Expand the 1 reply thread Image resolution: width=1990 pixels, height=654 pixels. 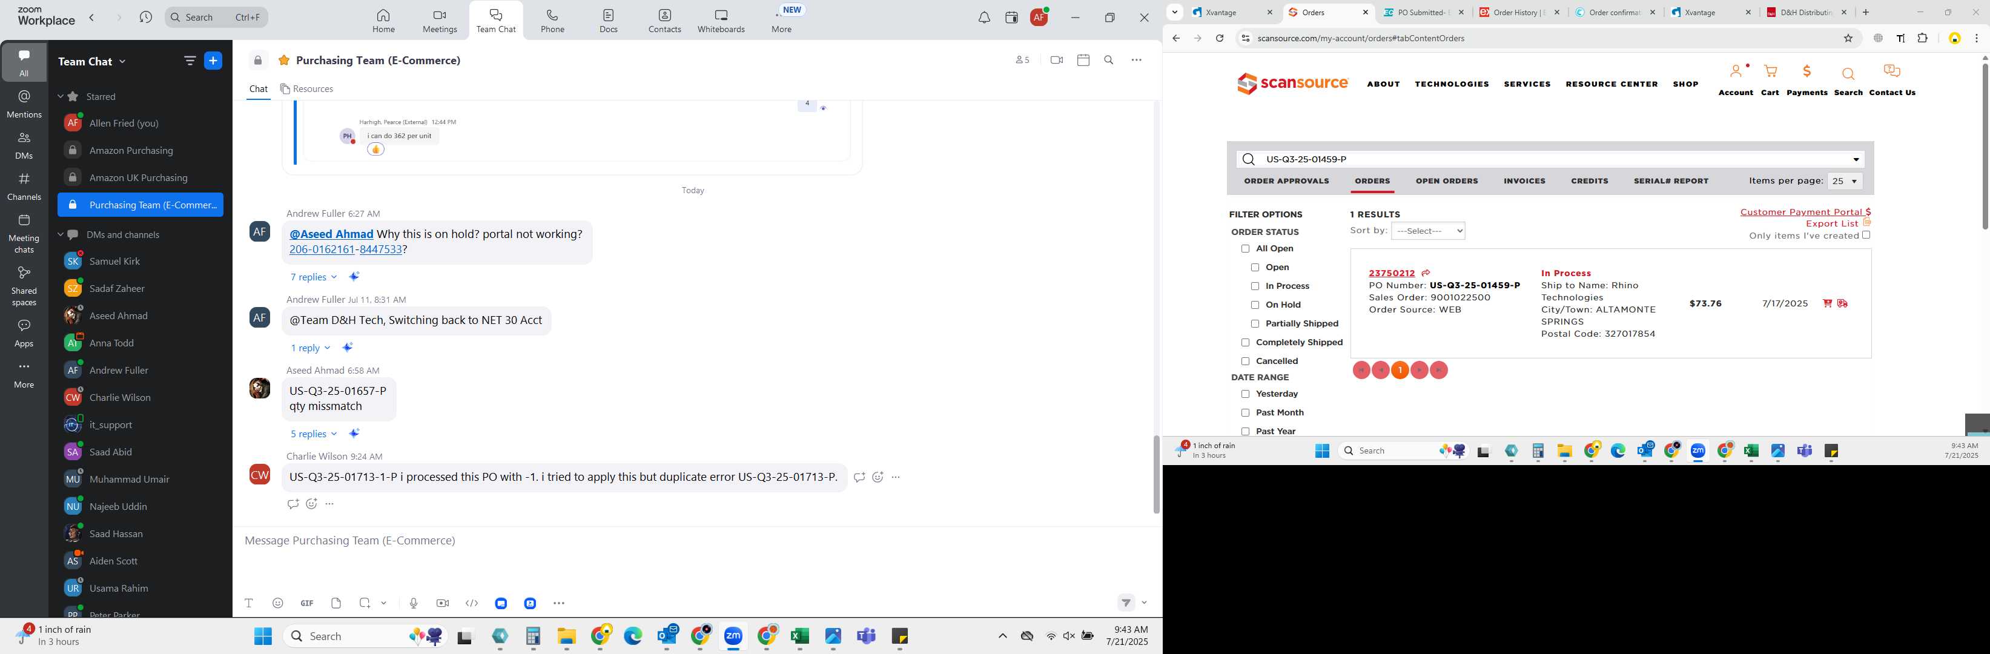(310, 348)
